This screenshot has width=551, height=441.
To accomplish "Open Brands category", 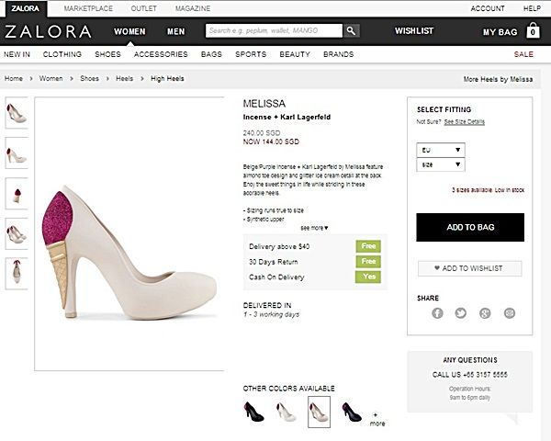I will [x=338, y=54].
